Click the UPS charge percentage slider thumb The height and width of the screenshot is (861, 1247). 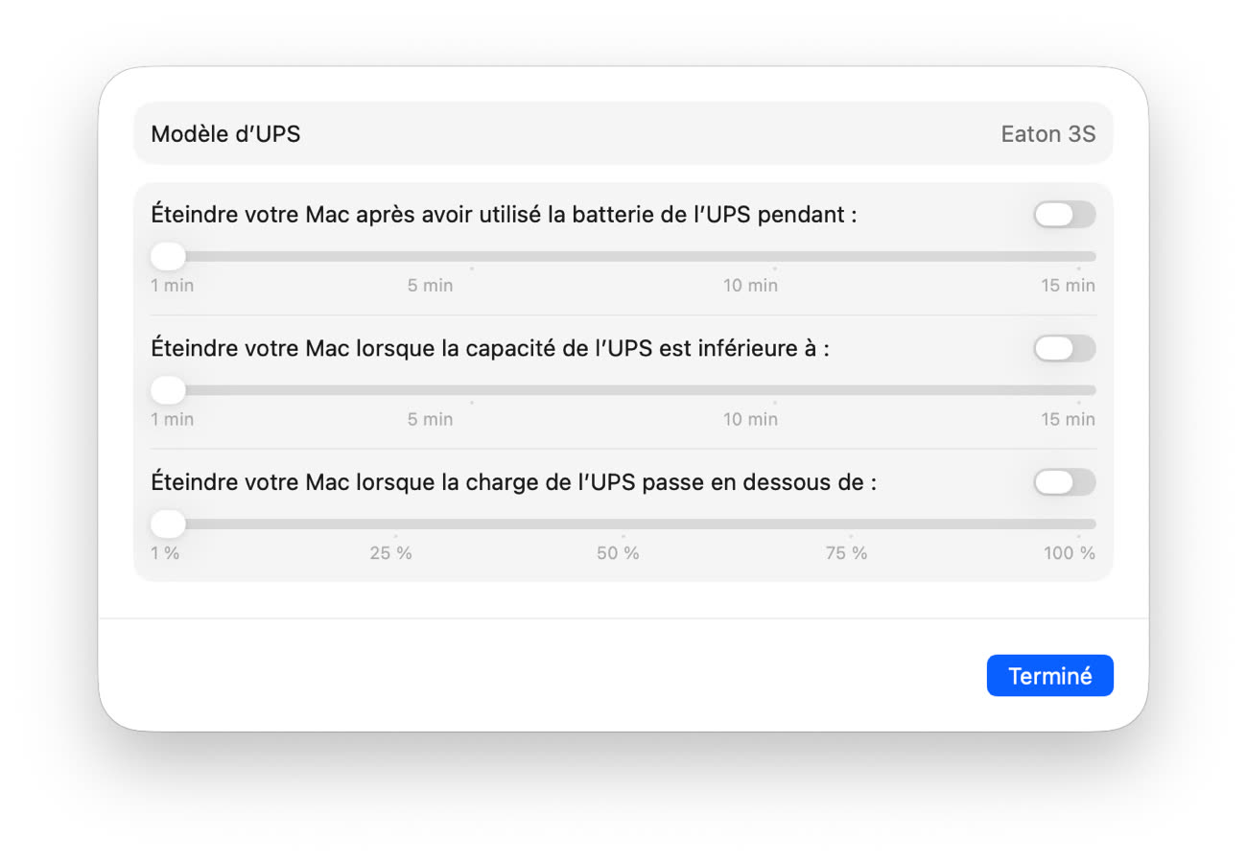pos(169,524)
